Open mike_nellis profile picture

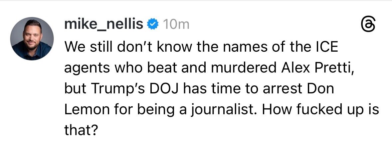coord(32,38)
